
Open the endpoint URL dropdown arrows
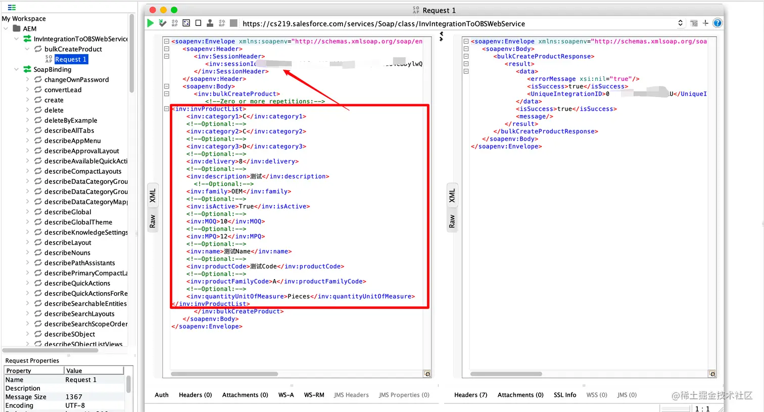[x=680, y=23]
